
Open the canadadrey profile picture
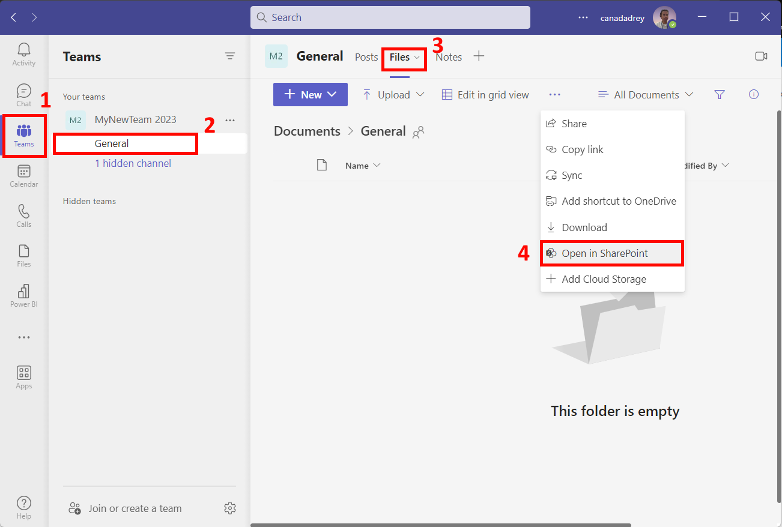664,17
